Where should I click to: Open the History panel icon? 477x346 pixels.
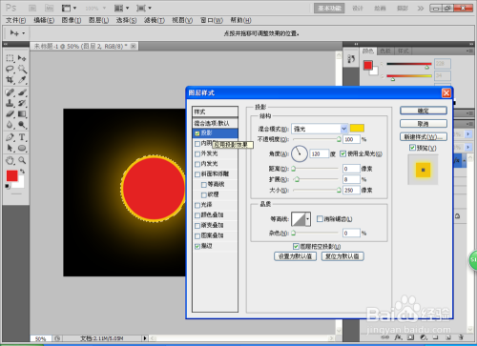(351, 59)
